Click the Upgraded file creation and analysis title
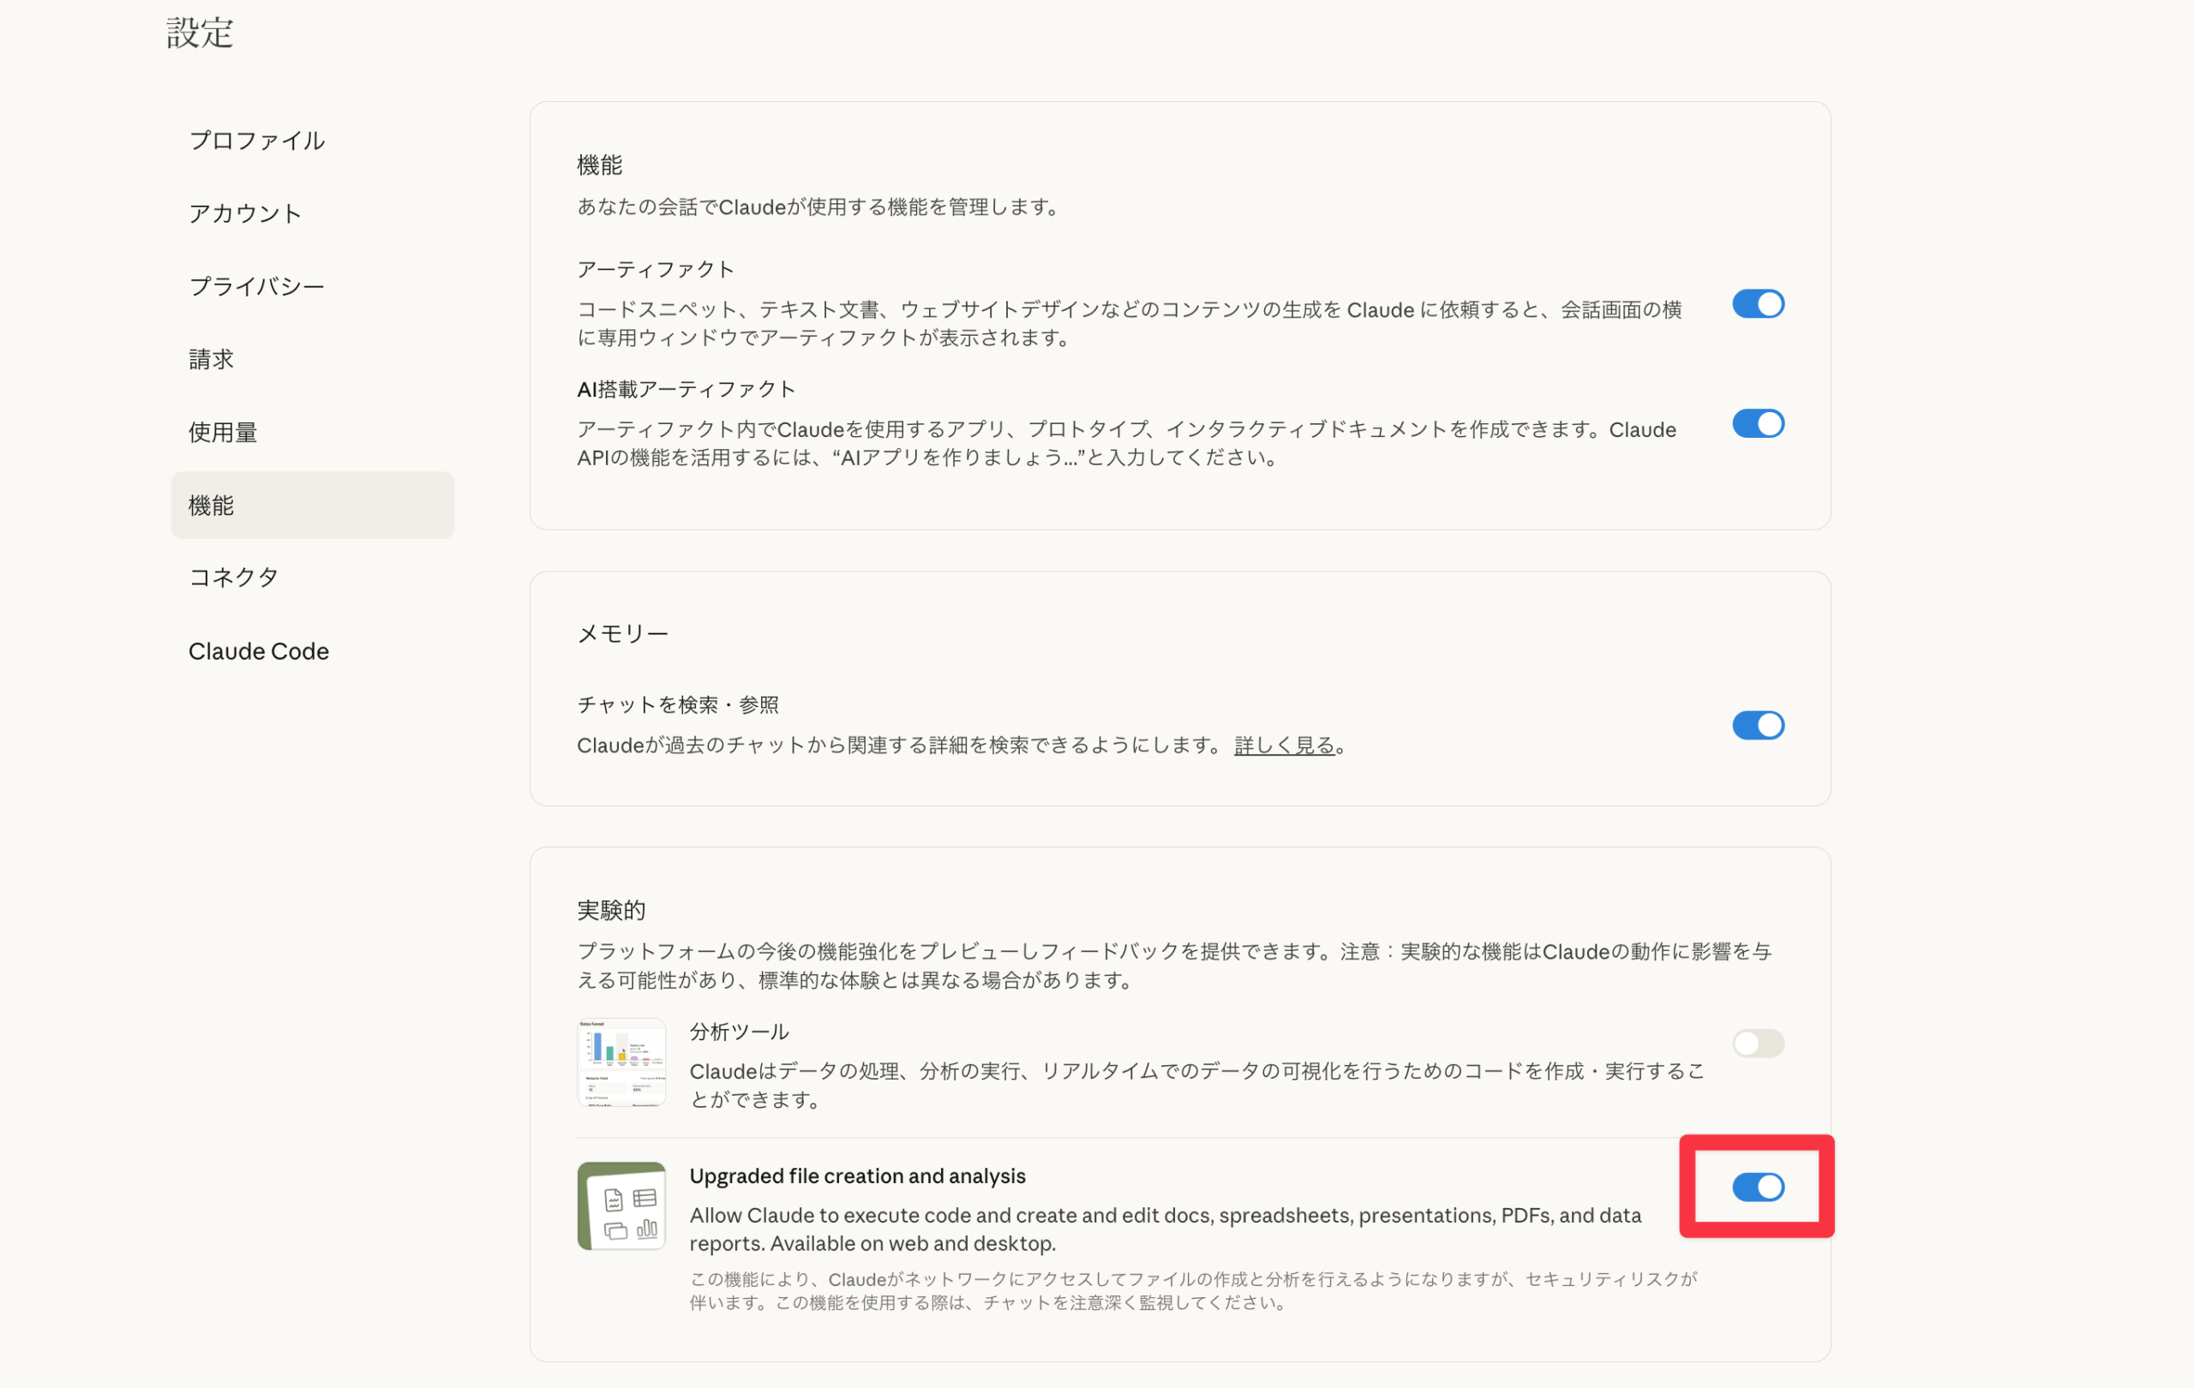 [x=857, y=1176]
